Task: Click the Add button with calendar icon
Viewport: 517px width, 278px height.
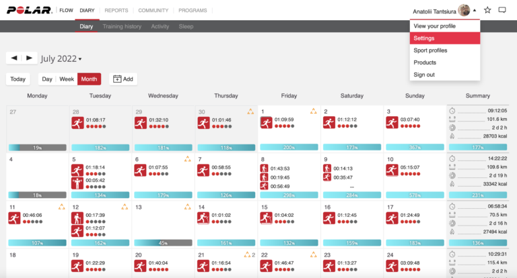Action: point(123,79)
